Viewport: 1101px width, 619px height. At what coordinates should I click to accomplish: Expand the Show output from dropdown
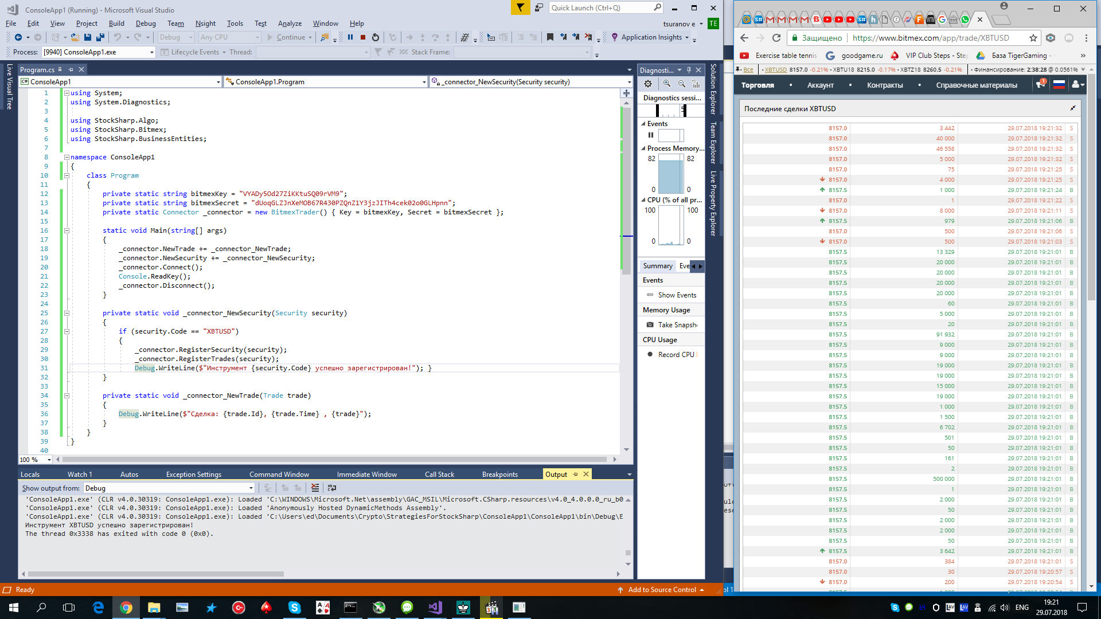click(x=251, y=488)
